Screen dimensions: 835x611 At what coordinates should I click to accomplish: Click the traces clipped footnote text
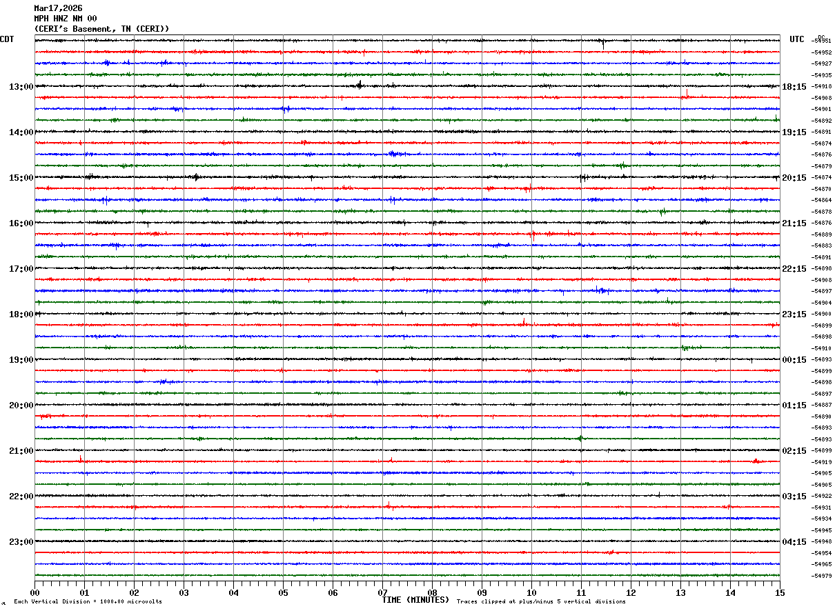click(541, 601)
